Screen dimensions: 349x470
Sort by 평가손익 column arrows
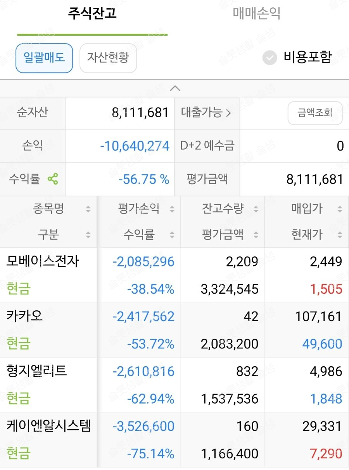172,209
